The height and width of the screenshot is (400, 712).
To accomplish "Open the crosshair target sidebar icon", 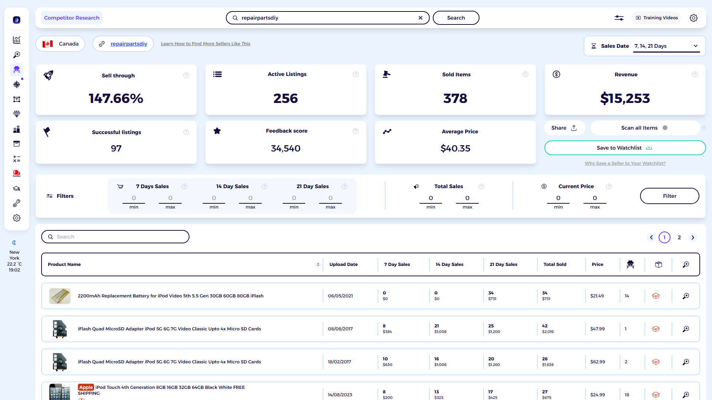I will click(x=17, y=84).
